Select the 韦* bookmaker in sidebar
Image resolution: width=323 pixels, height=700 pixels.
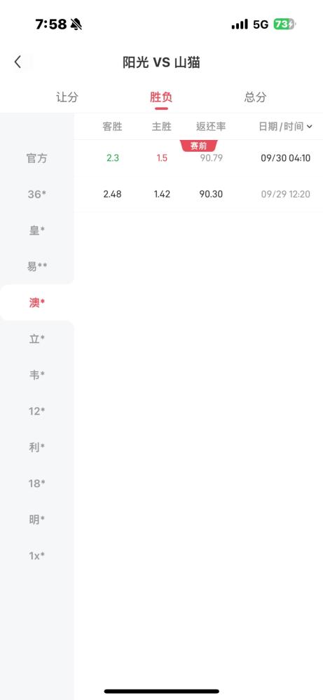pyautogui.click(x=37, y=375)
